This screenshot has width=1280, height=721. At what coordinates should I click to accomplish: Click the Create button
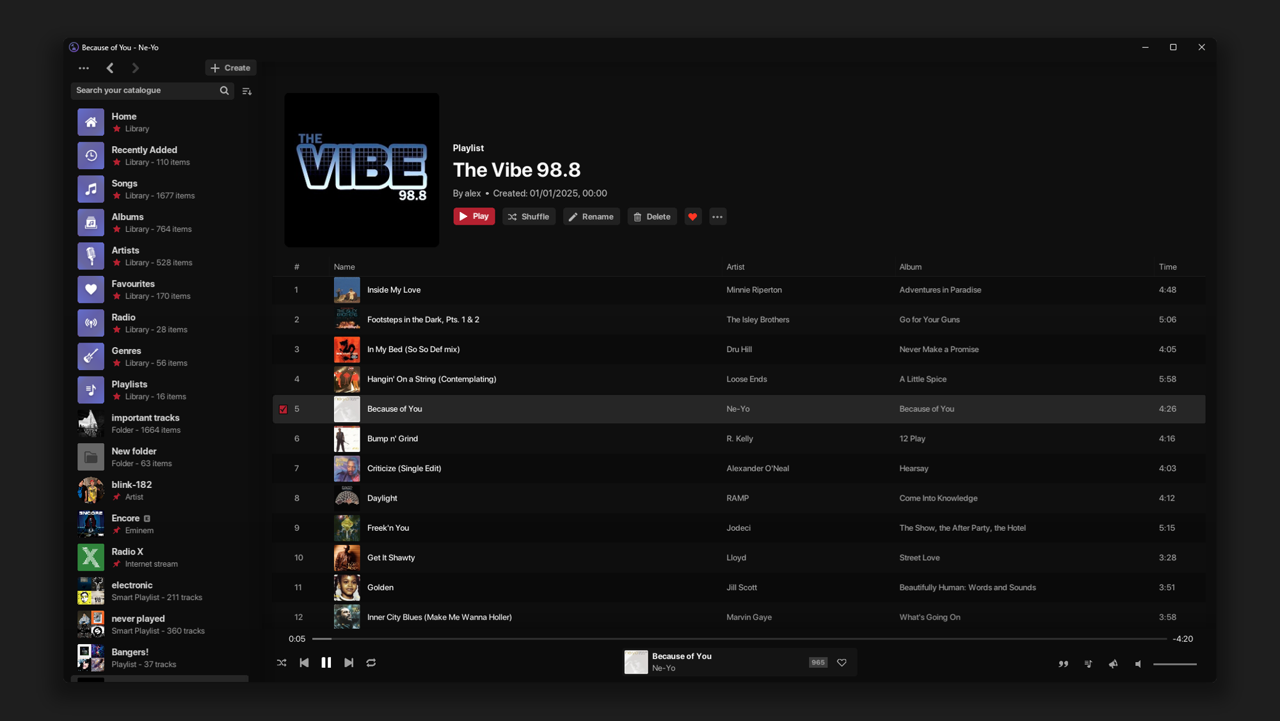(230, 68)
